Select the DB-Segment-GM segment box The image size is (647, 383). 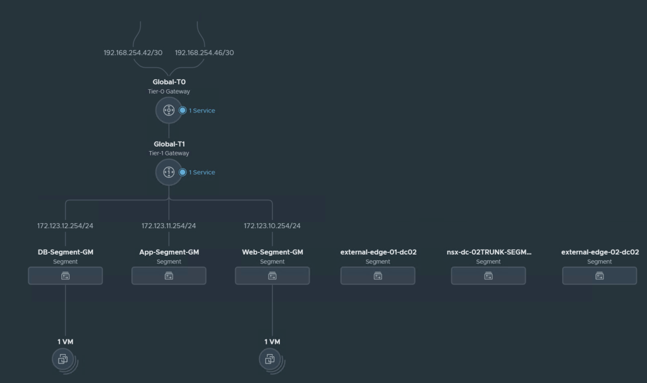65,276
